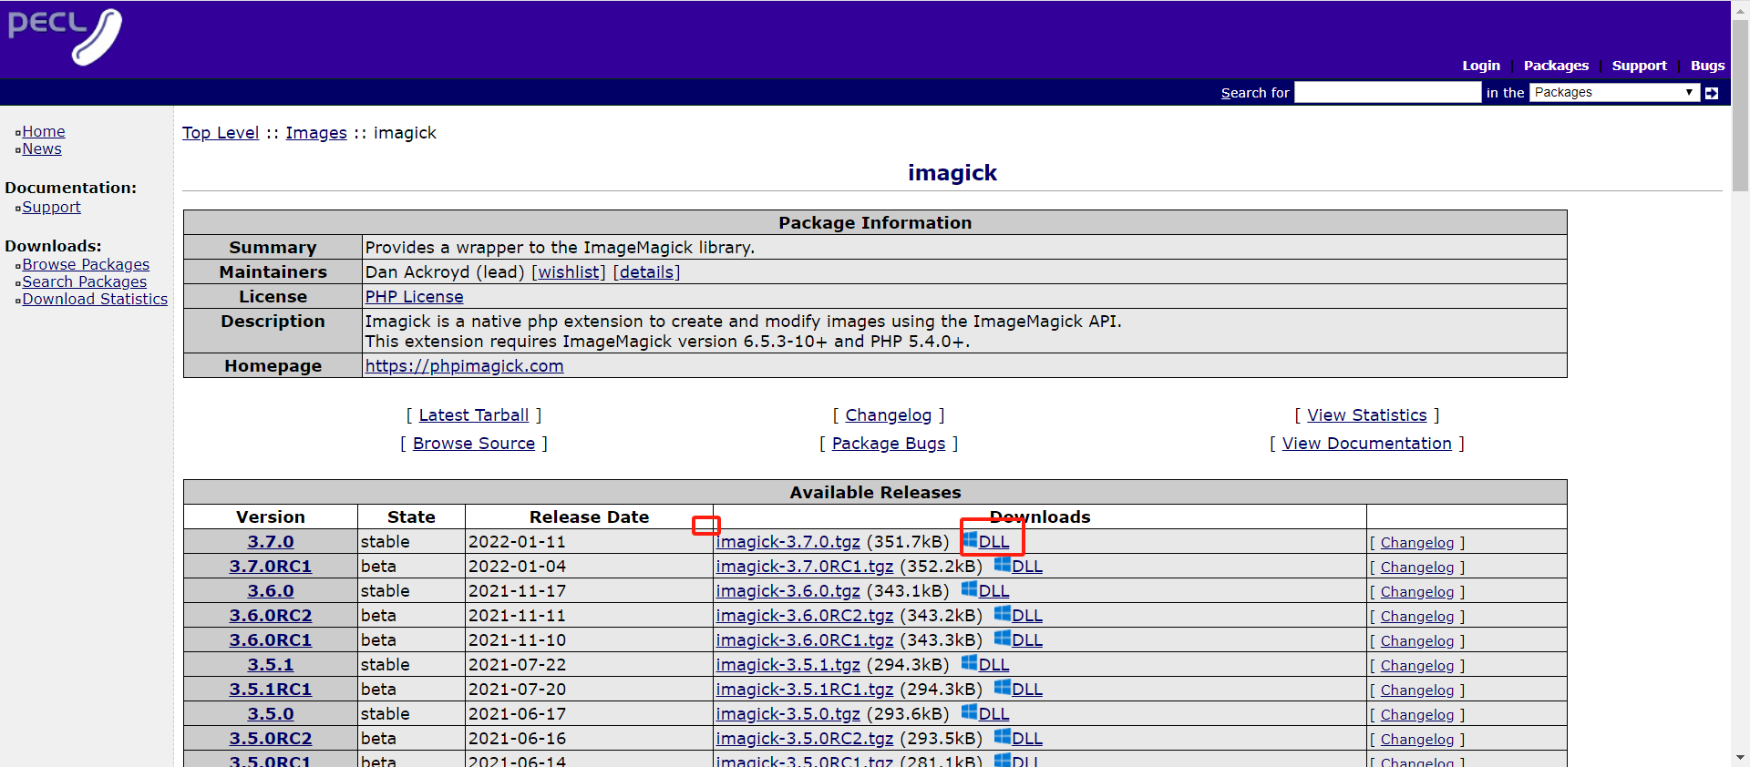The height and width of the screenshot is (767, 1750).
Task: Go to the Top Level breadcrumb
Action: [221, 133]
